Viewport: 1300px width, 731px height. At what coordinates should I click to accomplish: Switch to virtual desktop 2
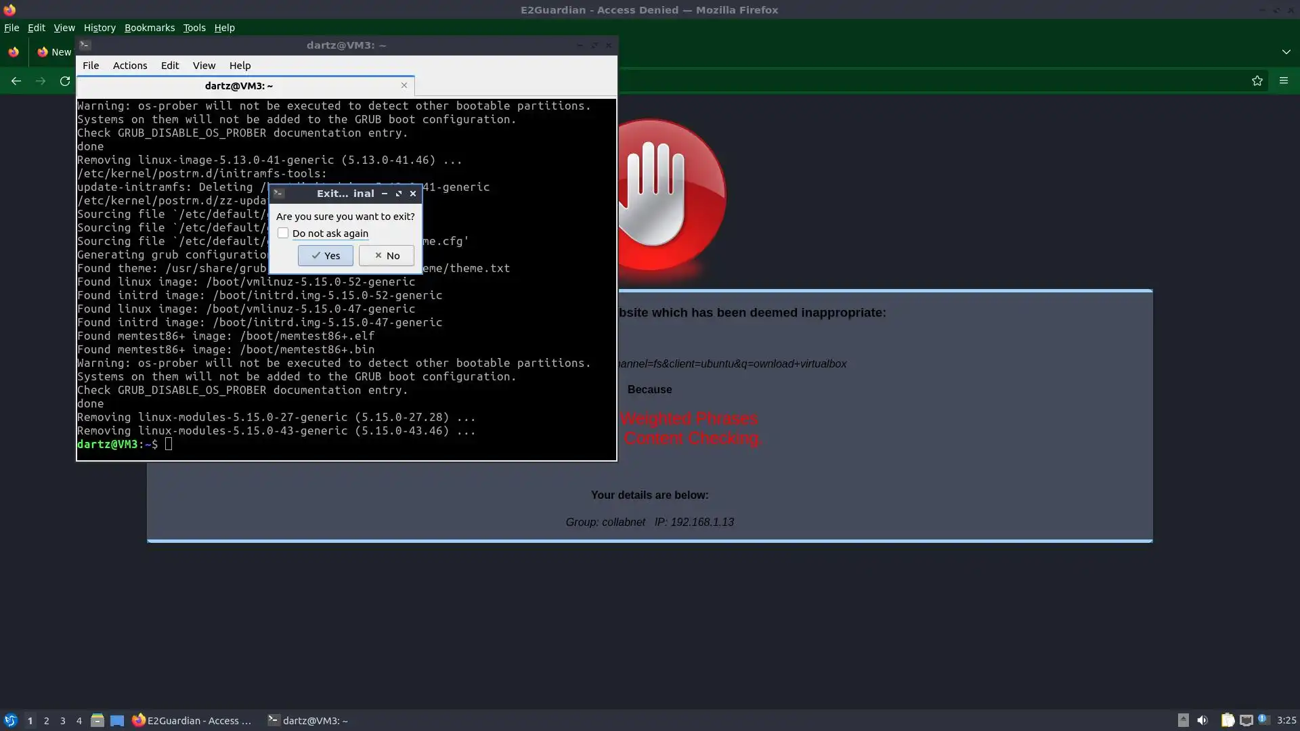[x=46, y=721]
